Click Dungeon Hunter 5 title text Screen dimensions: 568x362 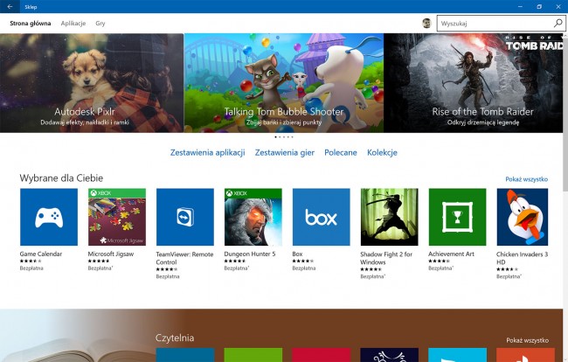pyautogui.click(x=250, y=254)
